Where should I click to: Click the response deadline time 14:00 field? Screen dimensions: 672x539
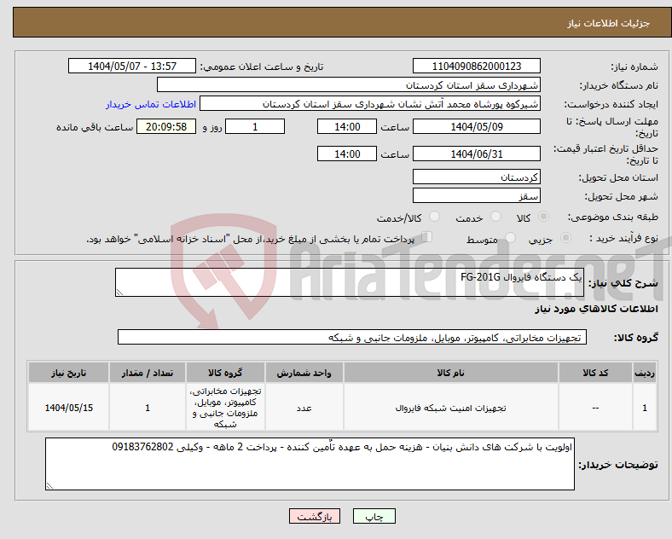(x=347, y=127)
